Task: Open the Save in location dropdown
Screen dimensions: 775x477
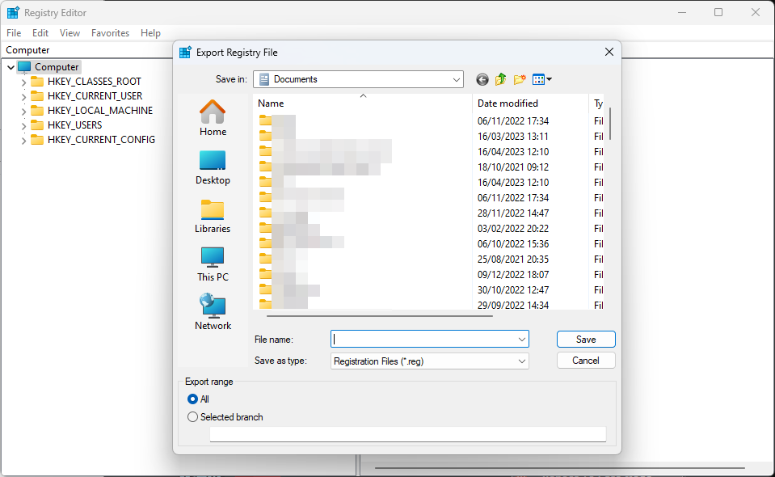Action: coord(358,79)
